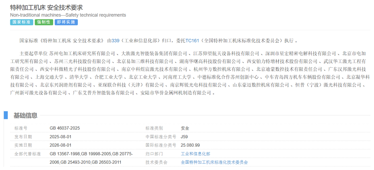Click the 标准类别 field label

154,128
